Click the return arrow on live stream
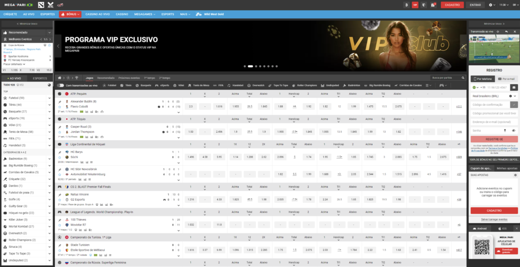Image resolution: width=520 pixels, height=267 pixels. [x=506, y=31]
